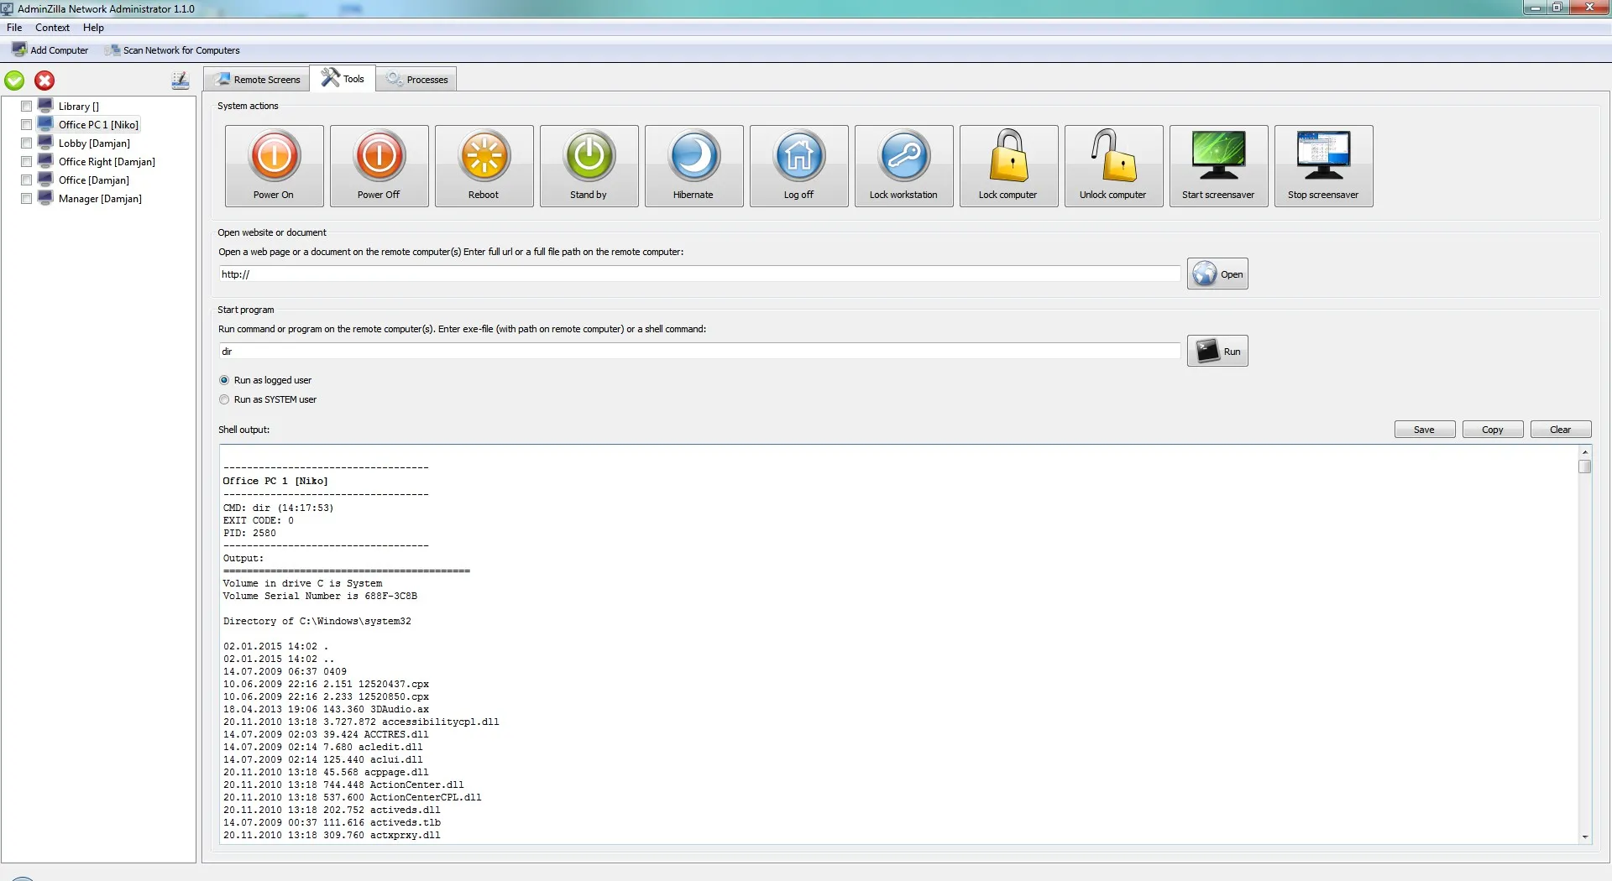Image resolution: width=1612 pixels, height=881 pixels.
Task: Click Lobby computer icon
Action: 45,143
